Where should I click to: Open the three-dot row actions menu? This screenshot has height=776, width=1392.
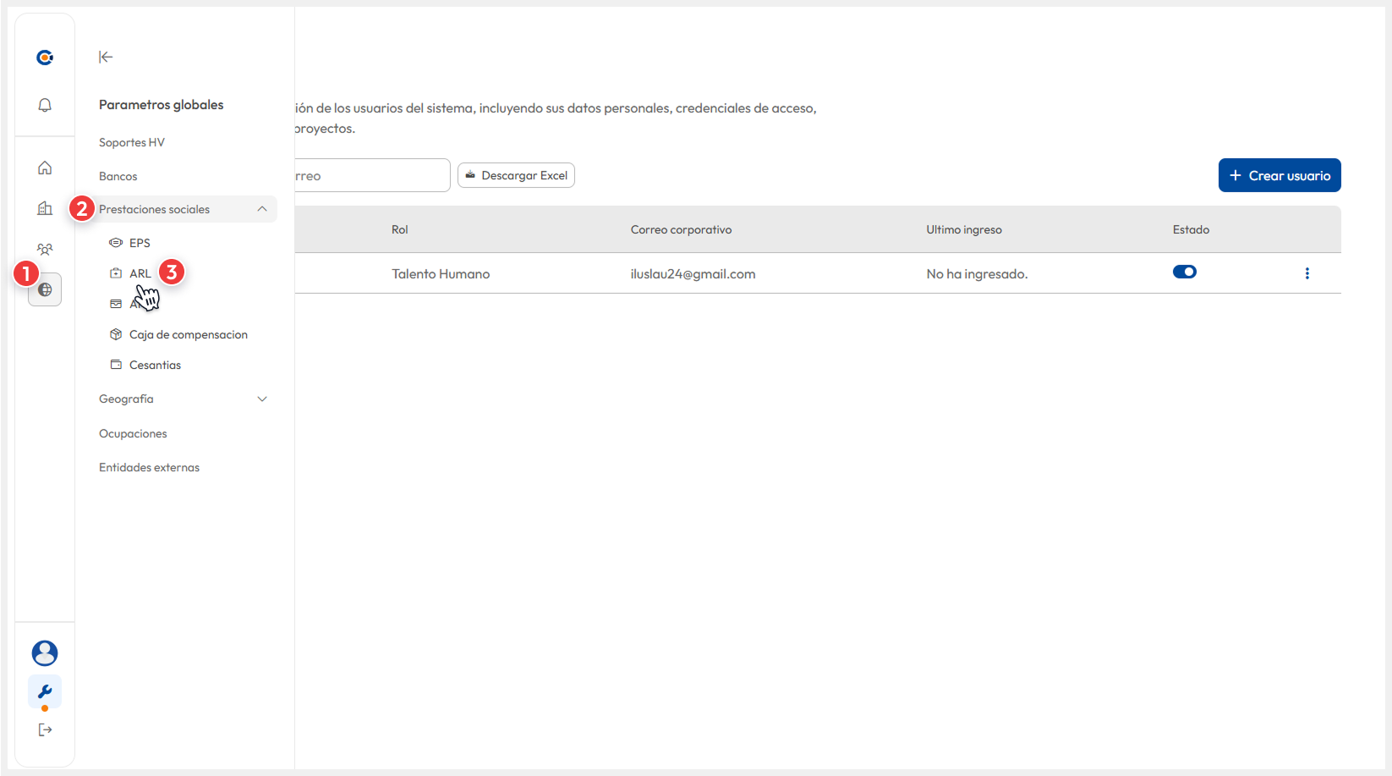tap(1307, 273)
